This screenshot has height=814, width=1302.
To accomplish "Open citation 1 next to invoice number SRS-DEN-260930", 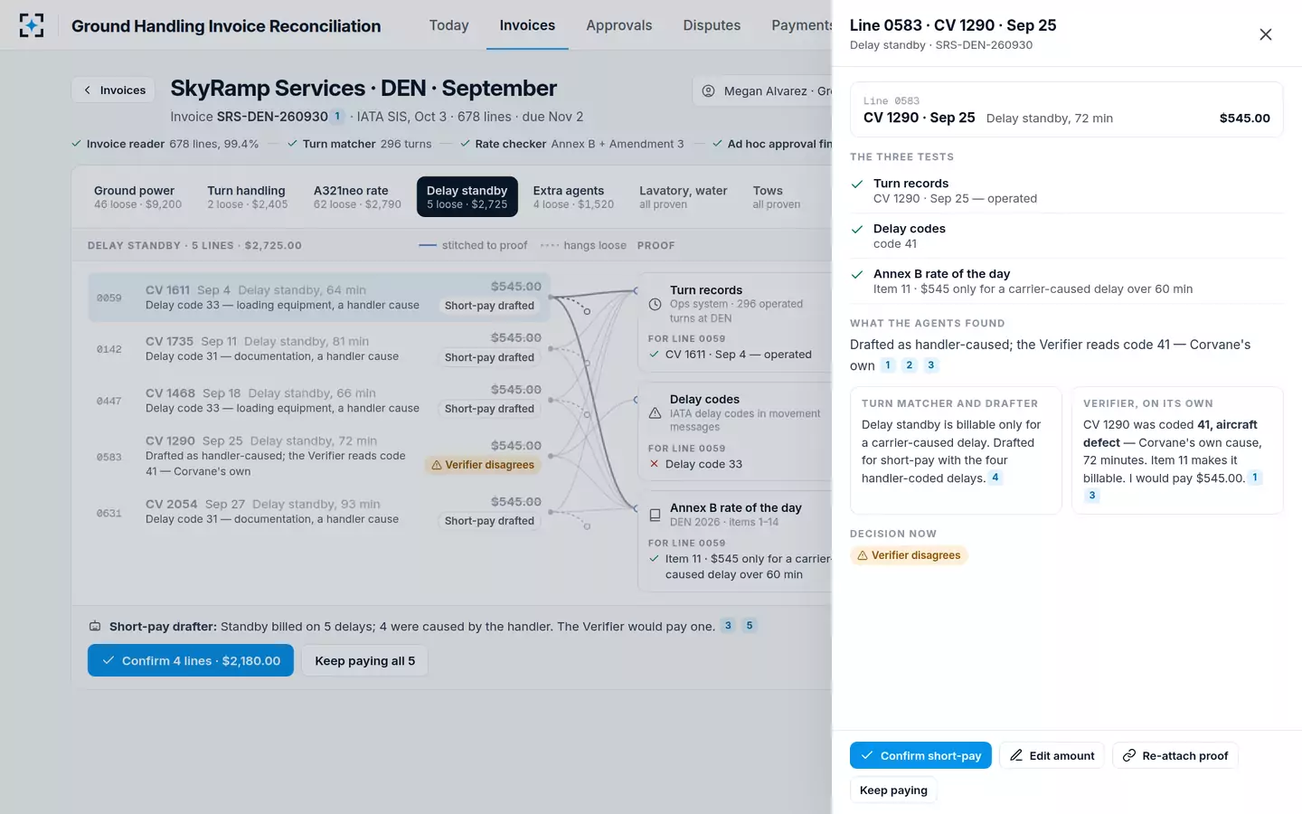I will point(337,116).
